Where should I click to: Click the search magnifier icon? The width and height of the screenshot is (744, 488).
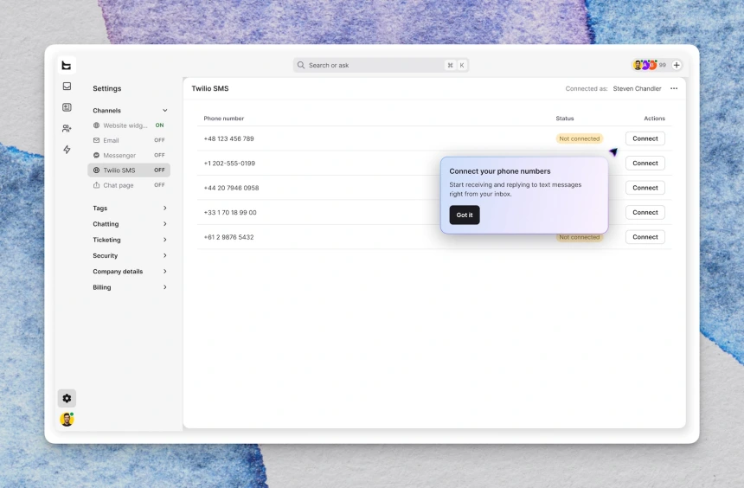pos(301,65)
